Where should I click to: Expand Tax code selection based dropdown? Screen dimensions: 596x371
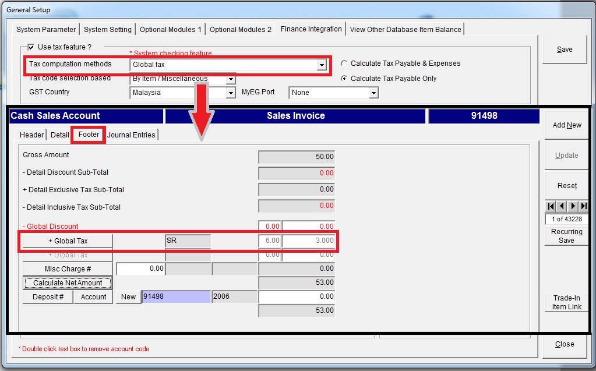(x=230, y=79)
